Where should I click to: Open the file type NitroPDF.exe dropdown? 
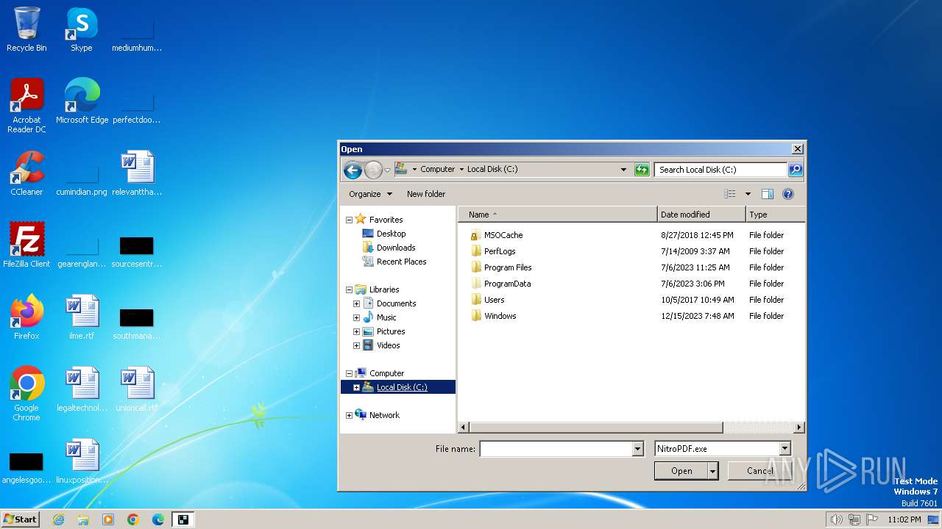coord(785,448)
